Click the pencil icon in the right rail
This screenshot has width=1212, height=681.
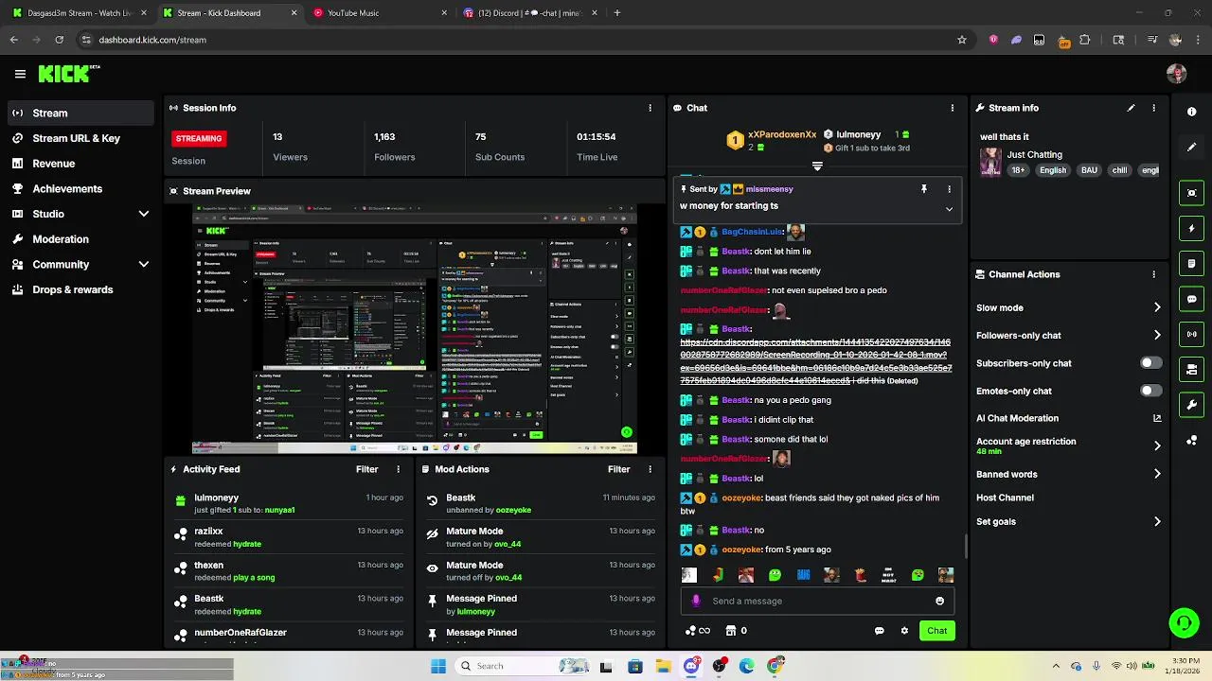point(1191,147)
